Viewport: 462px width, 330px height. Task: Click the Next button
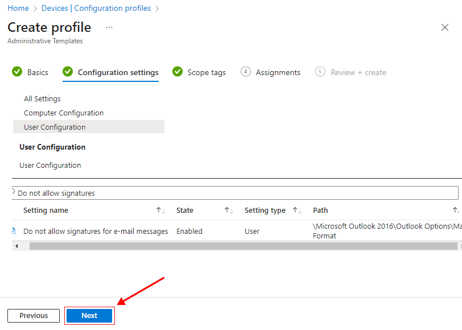tap(89, 316)
